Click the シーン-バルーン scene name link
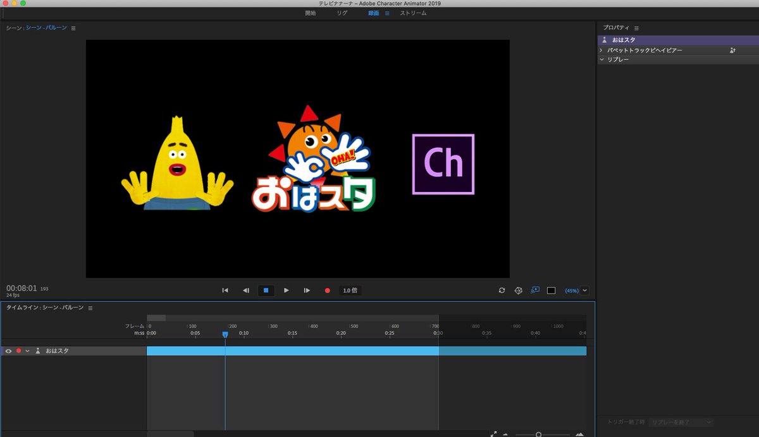Image resolution: width=759 pixels, height=437 pixels. click(46, 28)
